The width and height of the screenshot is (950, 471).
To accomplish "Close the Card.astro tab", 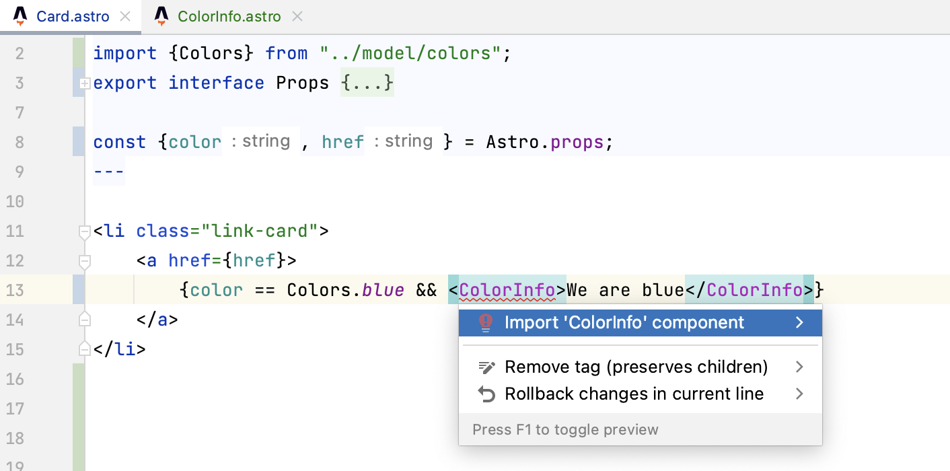I will (125, 17).
